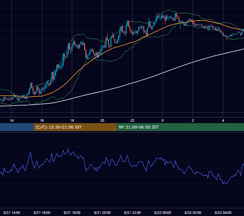Image resolution: width=244 pixels, height=216 pixels.
Task: Click time axis label 18
Action: coord(72,121)
